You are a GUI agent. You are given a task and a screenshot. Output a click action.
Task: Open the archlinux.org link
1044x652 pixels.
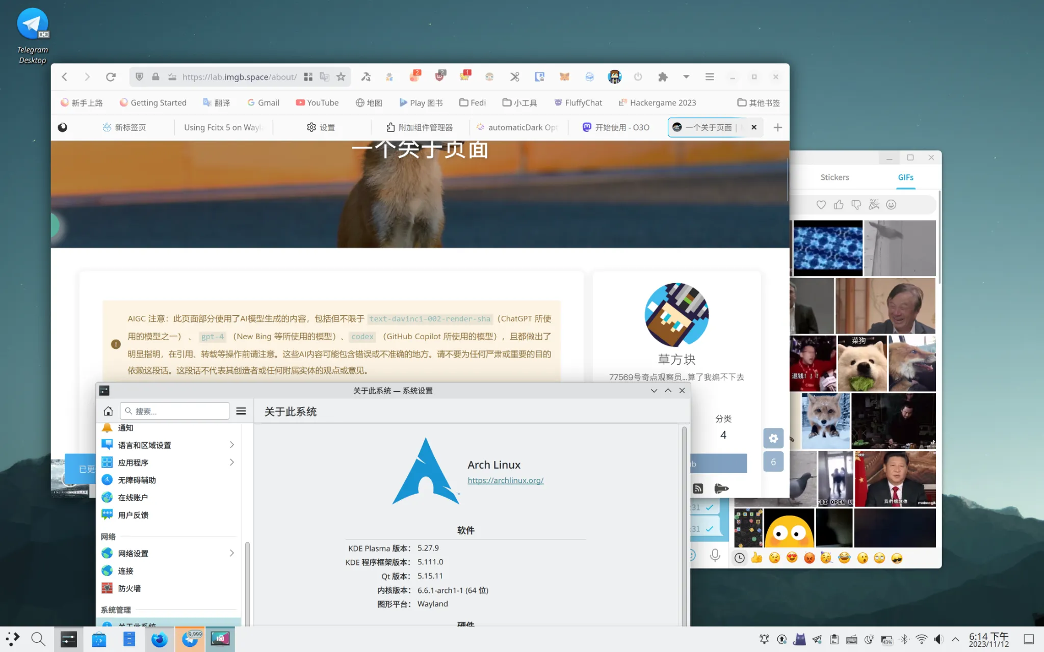click(x=505, y=480)
